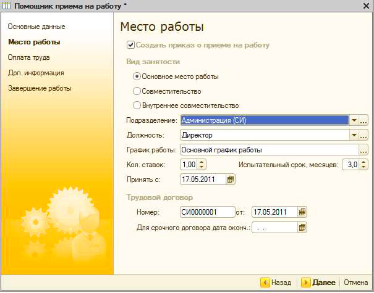Click the window icon in title bar
This screenshot has height=293, width=374.
coord(7,6)
